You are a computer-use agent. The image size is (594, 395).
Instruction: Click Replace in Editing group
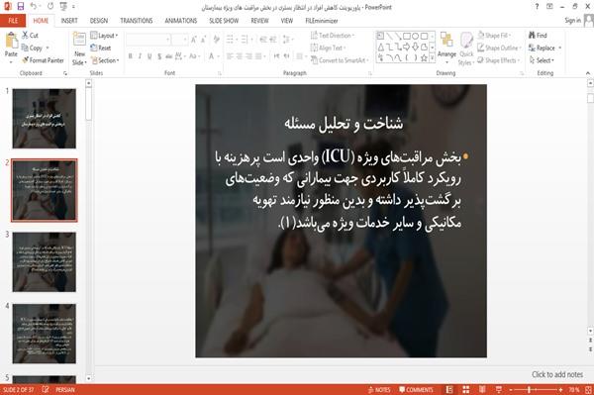(544, 48)
